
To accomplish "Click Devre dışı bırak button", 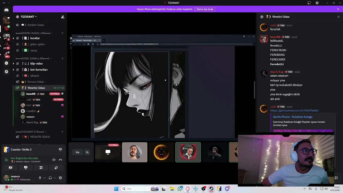I will pos(205,9).
